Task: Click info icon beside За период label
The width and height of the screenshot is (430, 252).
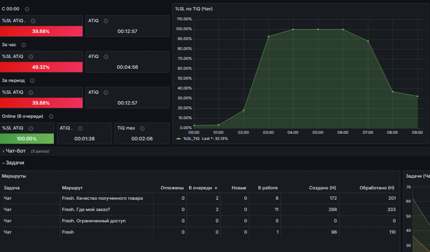Action: [x=32, y=81]
